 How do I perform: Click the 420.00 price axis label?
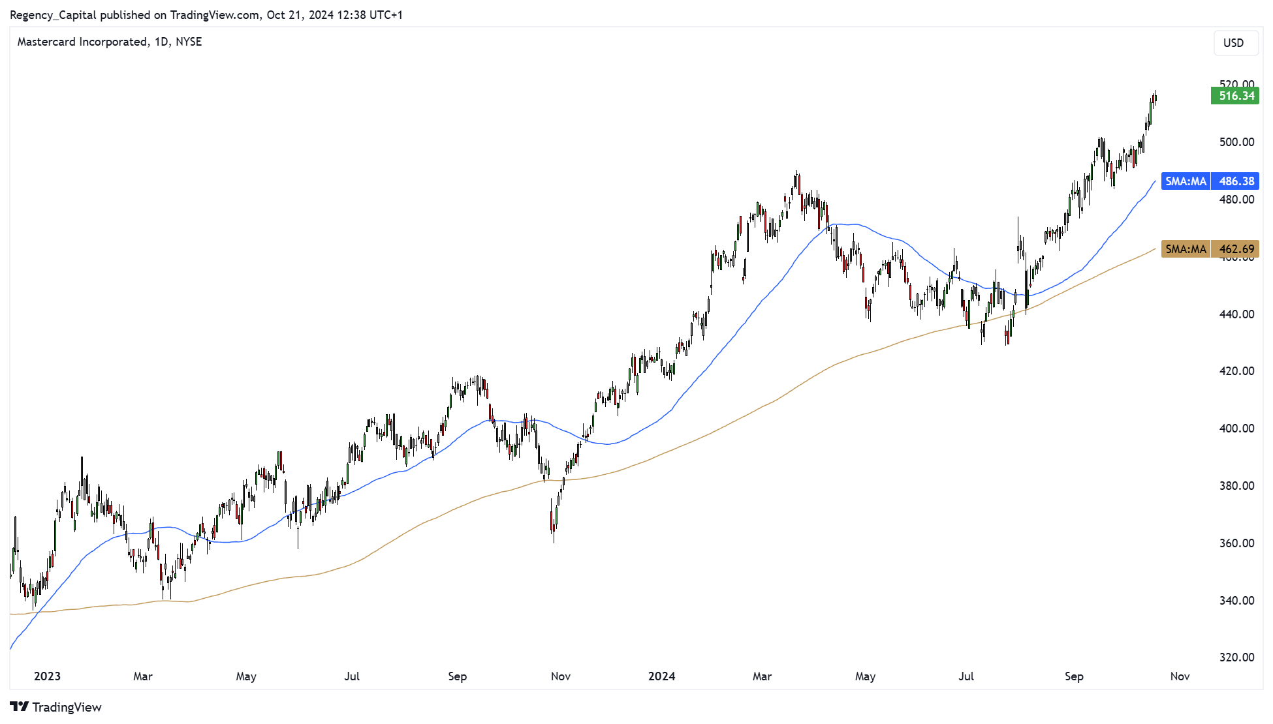click(x=1236, y=371)
